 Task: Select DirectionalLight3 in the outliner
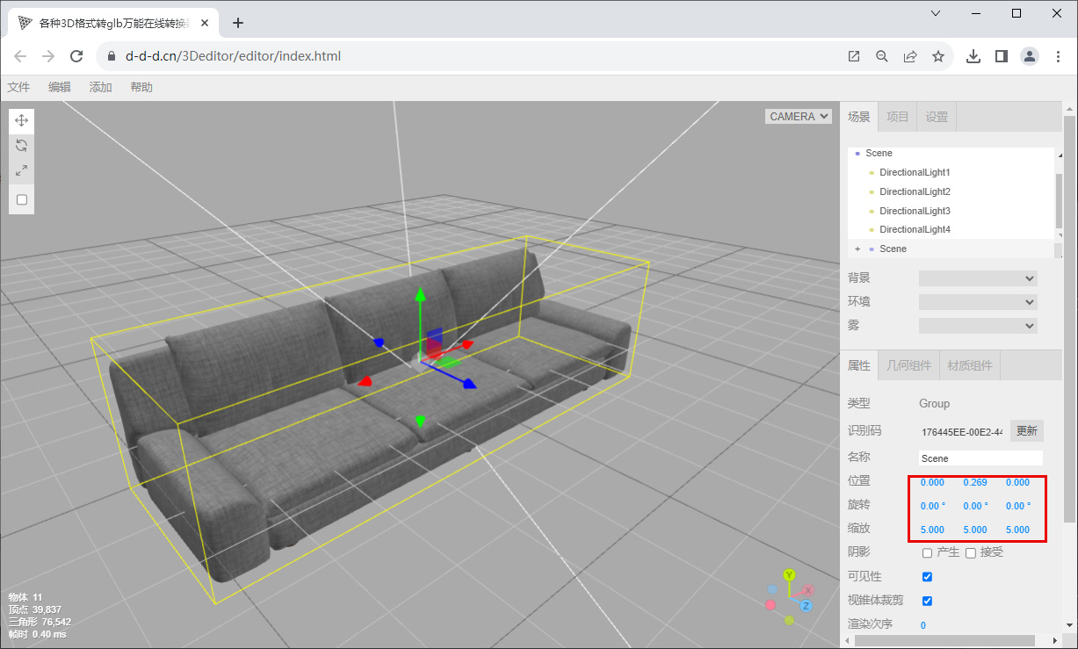click(915, 211)
